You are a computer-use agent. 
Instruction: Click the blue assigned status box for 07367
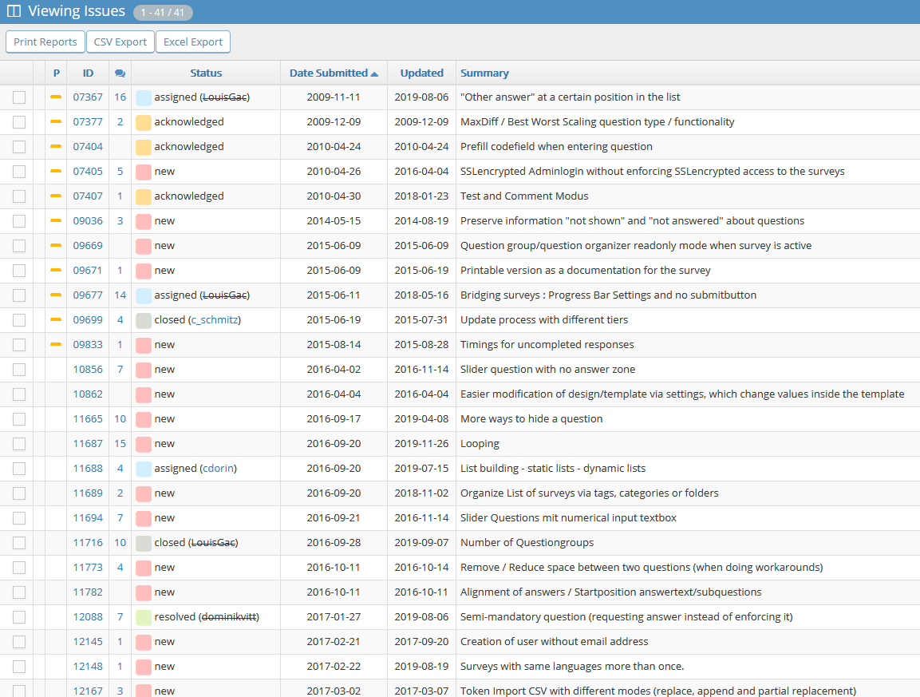[x=144, y=97]
